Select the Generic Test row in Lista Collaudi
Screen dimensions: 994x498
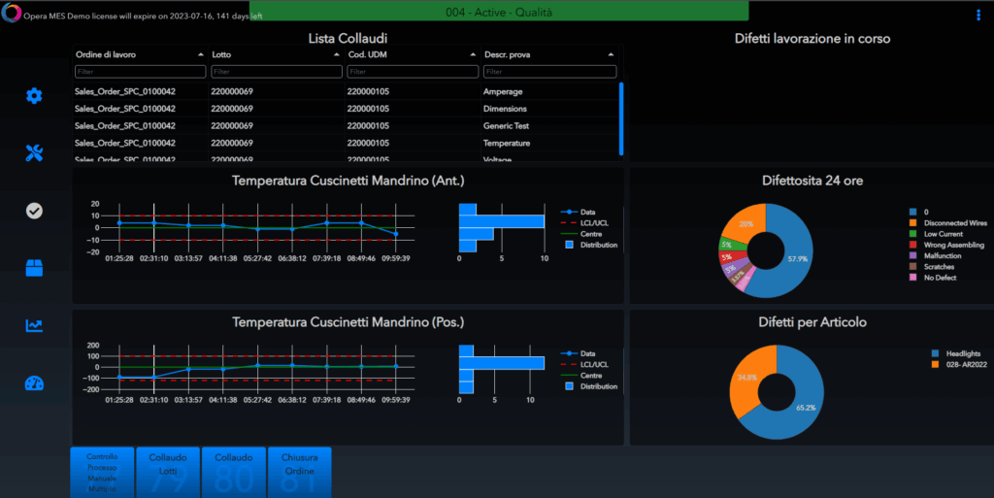click(345, 125)
